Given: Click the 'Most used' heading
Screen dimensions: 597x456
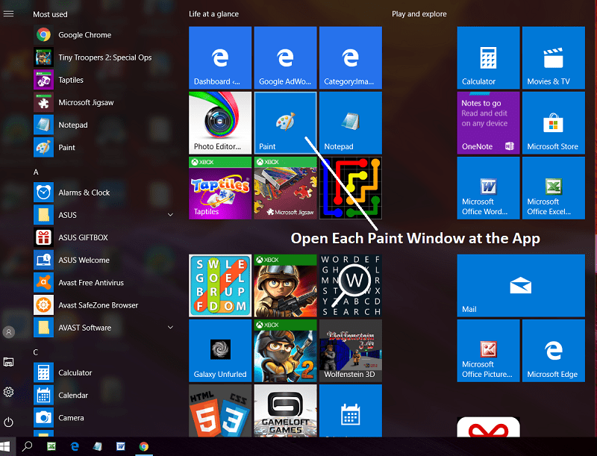Looking at the screenshot, I should point(50,14).
